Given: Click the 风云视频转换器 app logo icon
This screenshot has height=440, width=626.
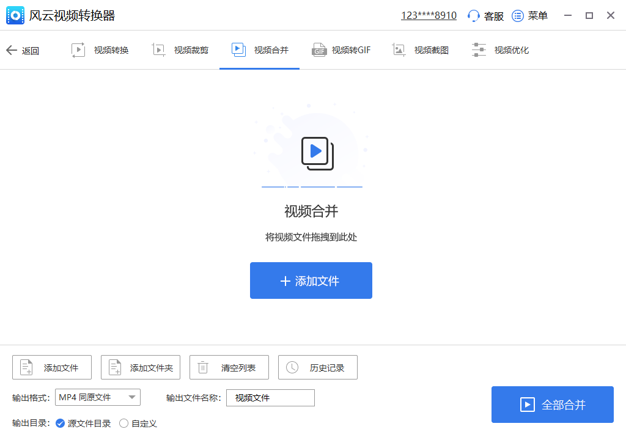Looking at the screenshot, I should [x=15, y=15].
